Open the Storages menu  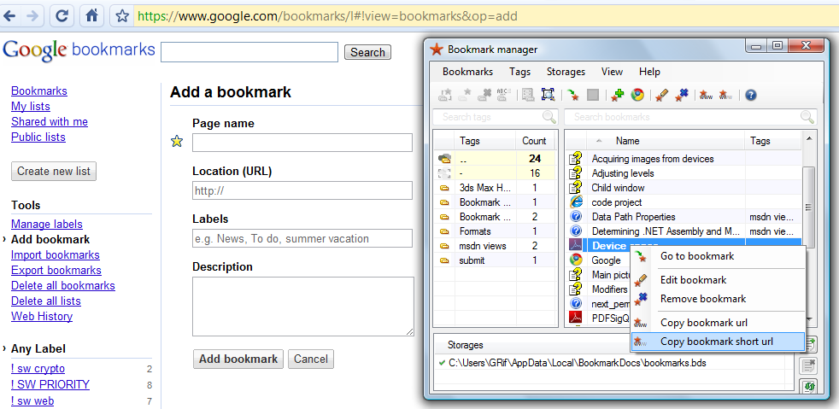(x=566, y=72)
